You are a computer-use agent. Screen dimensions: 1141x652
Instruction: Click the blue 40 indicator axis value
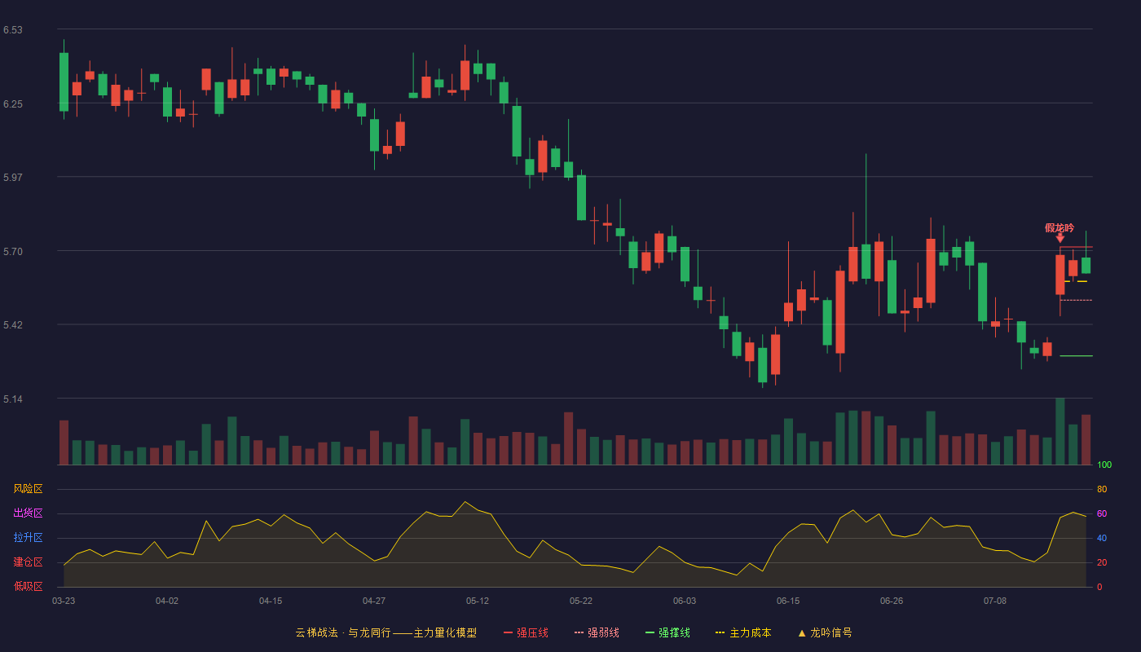pyautogui.click(x=1102, y=538)
